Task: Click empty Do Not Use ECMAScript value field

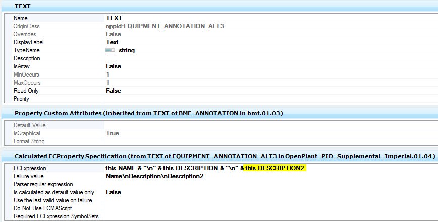Action: click(271, 208)
